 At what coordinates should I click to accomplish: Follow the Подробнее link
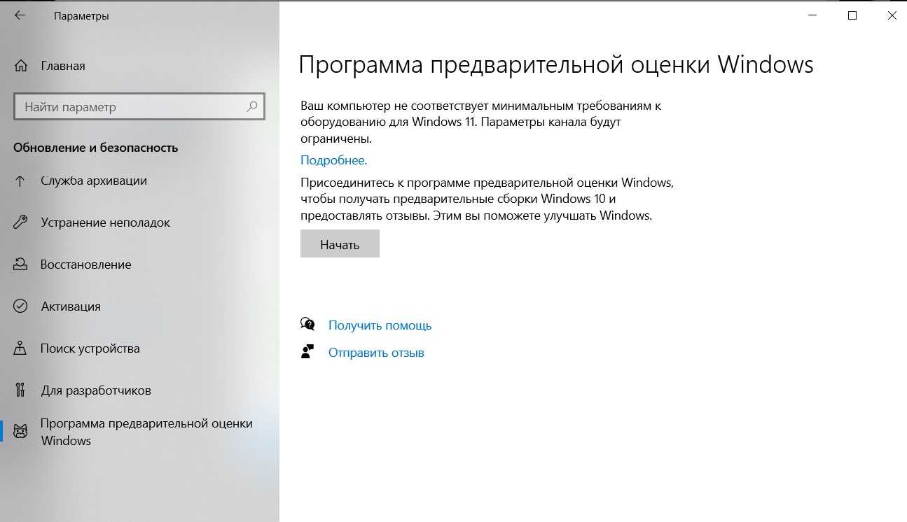click(x=333, y=160)
